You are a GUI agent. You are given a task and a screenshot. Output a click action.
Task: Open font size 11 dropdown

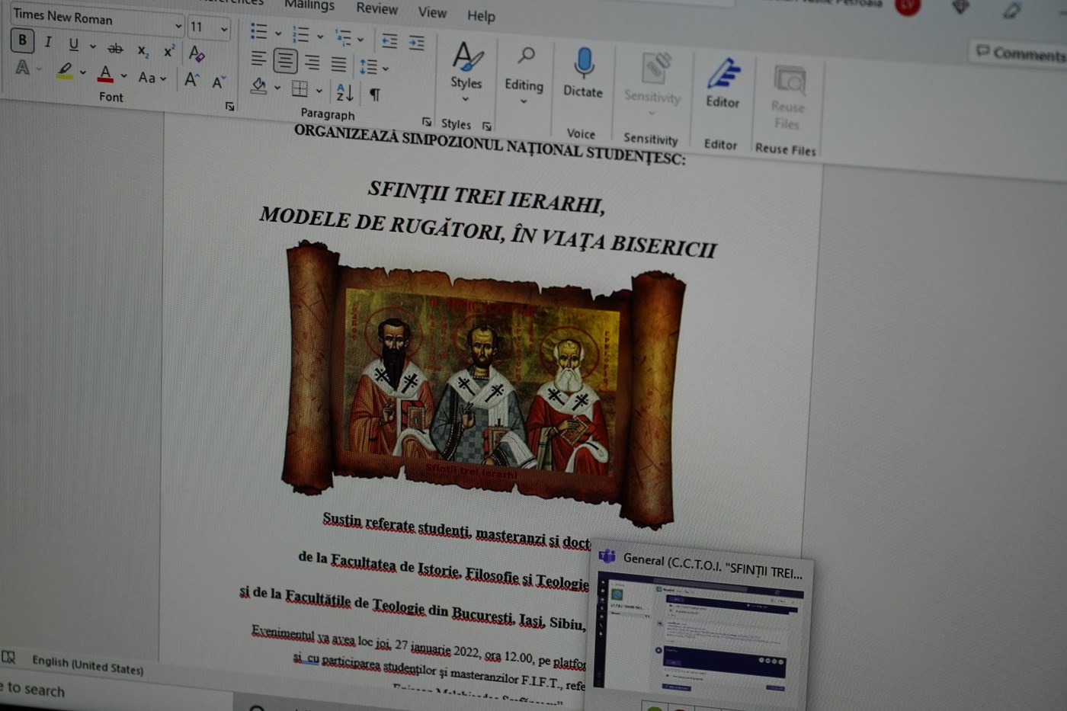coord(224,29)
